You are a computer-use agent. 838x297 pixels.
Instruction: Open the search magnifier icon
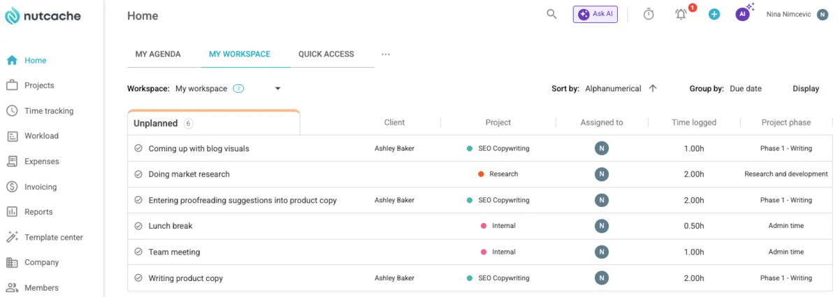[551, 15]
